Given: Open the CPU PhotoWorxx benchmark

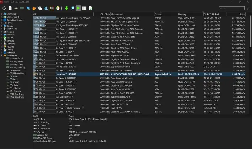Looking at the screenshot, I should tap(17, 73).
